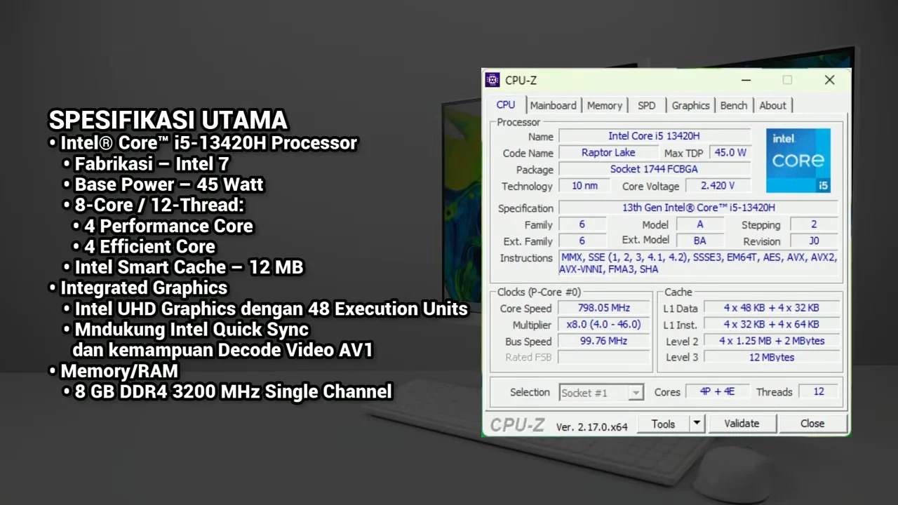Click the Core Voltage value '2.420 V'
The height and width of the screenshot is (505, 898).
tap(717, 186)
